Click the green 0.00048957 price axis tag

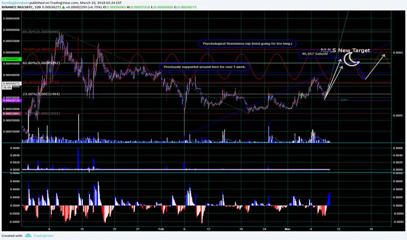(11, 59)
